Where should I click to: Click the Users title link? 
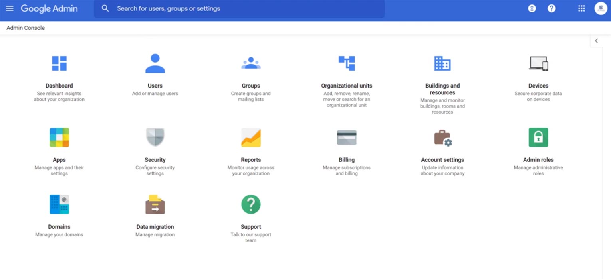click(155, 86)
